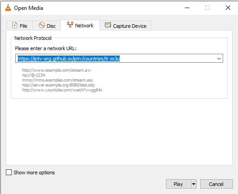This screenshot has height=194, width=238.
Task: Click the capture card icon on Capture Device tab
Action: click(x=108, y=25)
